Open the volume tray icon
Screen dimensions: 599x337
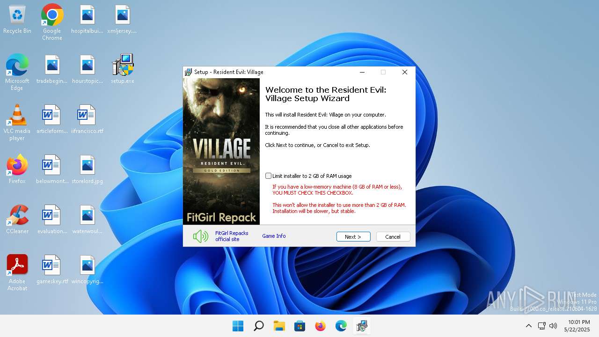pos(553,326)
